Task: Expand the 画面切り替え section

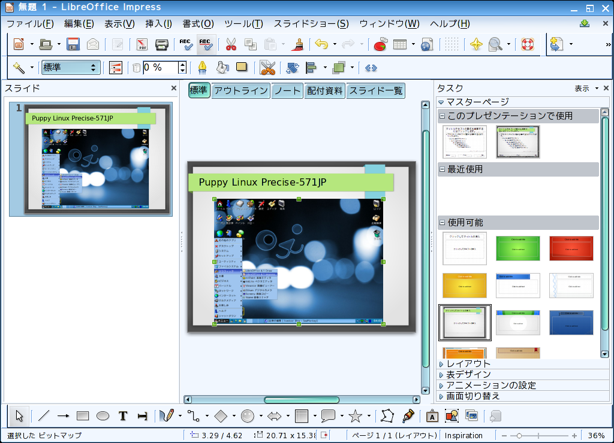Action: (x=441, y=396)
